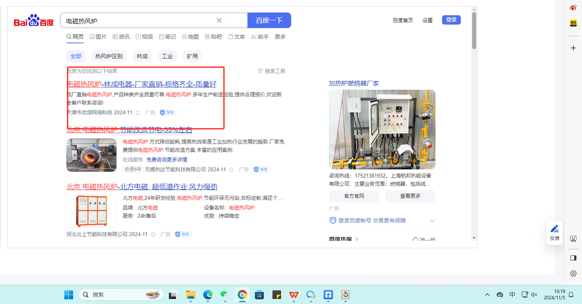Click the 免费咨询更多详情 link
Screen dimensions: 582x304
click(167, 160)
